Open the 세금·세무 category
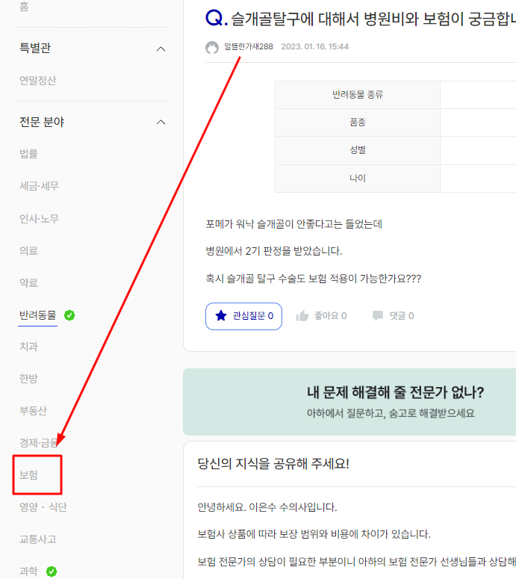This screenshot has height=579, width=516. (39, 186)
